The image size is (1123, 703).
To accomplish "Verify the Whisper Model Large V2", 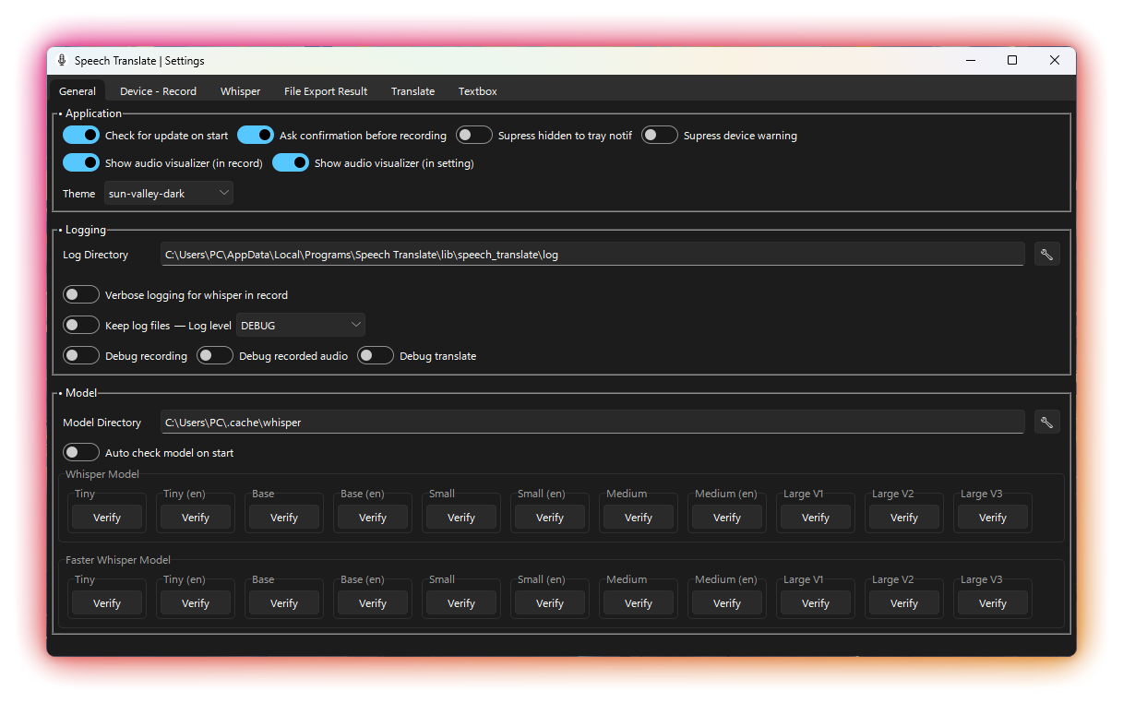I will click(x=904, y=518).
